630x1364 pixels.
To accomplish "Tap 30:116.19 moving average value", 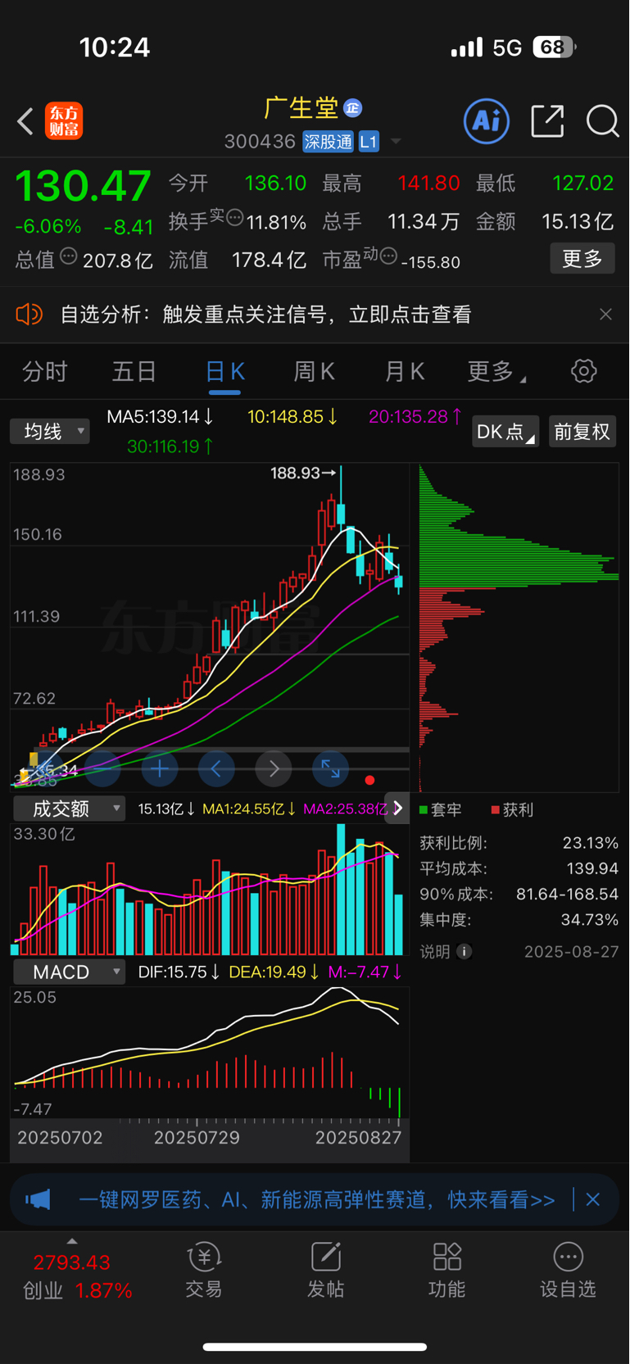I will pyautogui.click(x=171, y=446).
